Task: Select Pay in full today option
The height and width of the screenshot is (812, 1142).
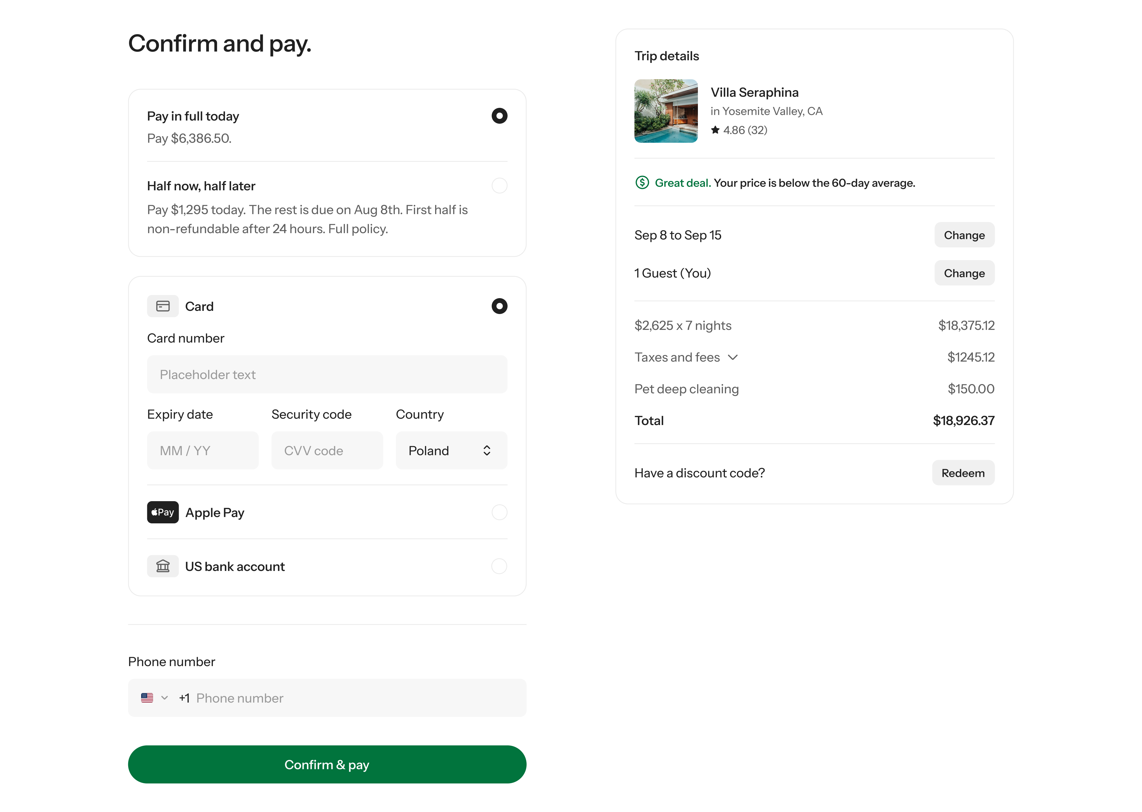Action: click(499, 116)
